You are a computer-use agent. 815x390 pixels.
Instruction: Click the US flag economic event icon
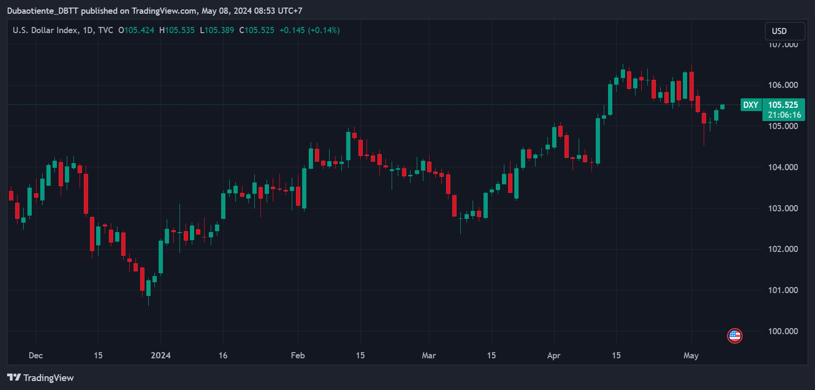pos(734,336)
